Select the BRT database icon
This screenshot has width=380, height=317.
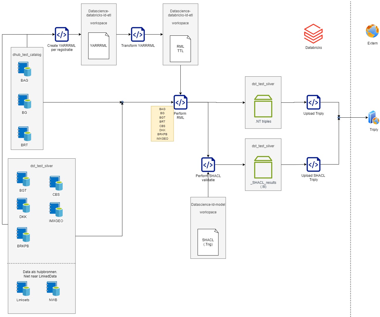24,134
